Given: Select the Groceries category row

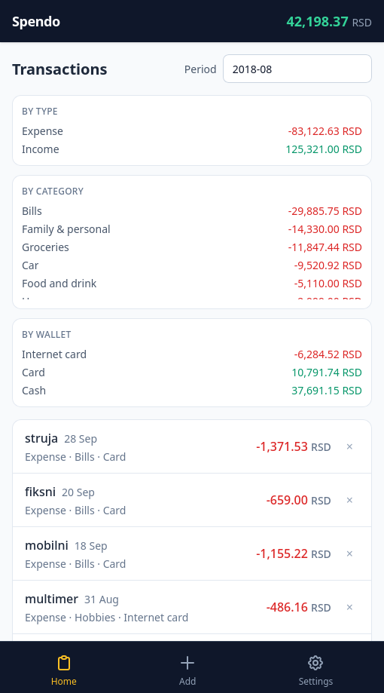Looking at the screenshot, I should pyautogui.click(x=192, y=247).
